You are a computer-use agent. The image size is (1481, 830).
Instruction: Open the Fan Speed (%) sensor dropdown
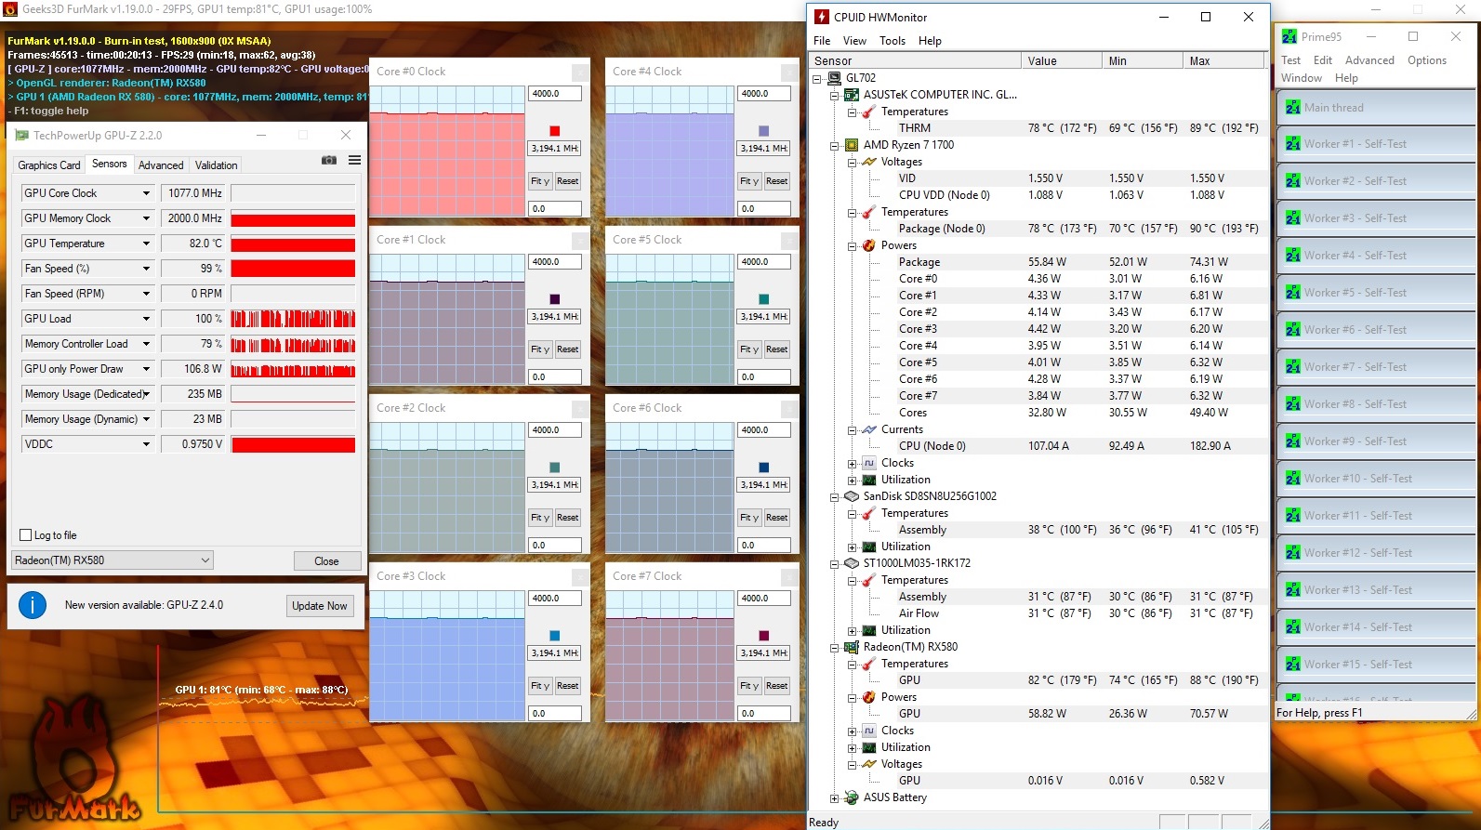[146, 269]
